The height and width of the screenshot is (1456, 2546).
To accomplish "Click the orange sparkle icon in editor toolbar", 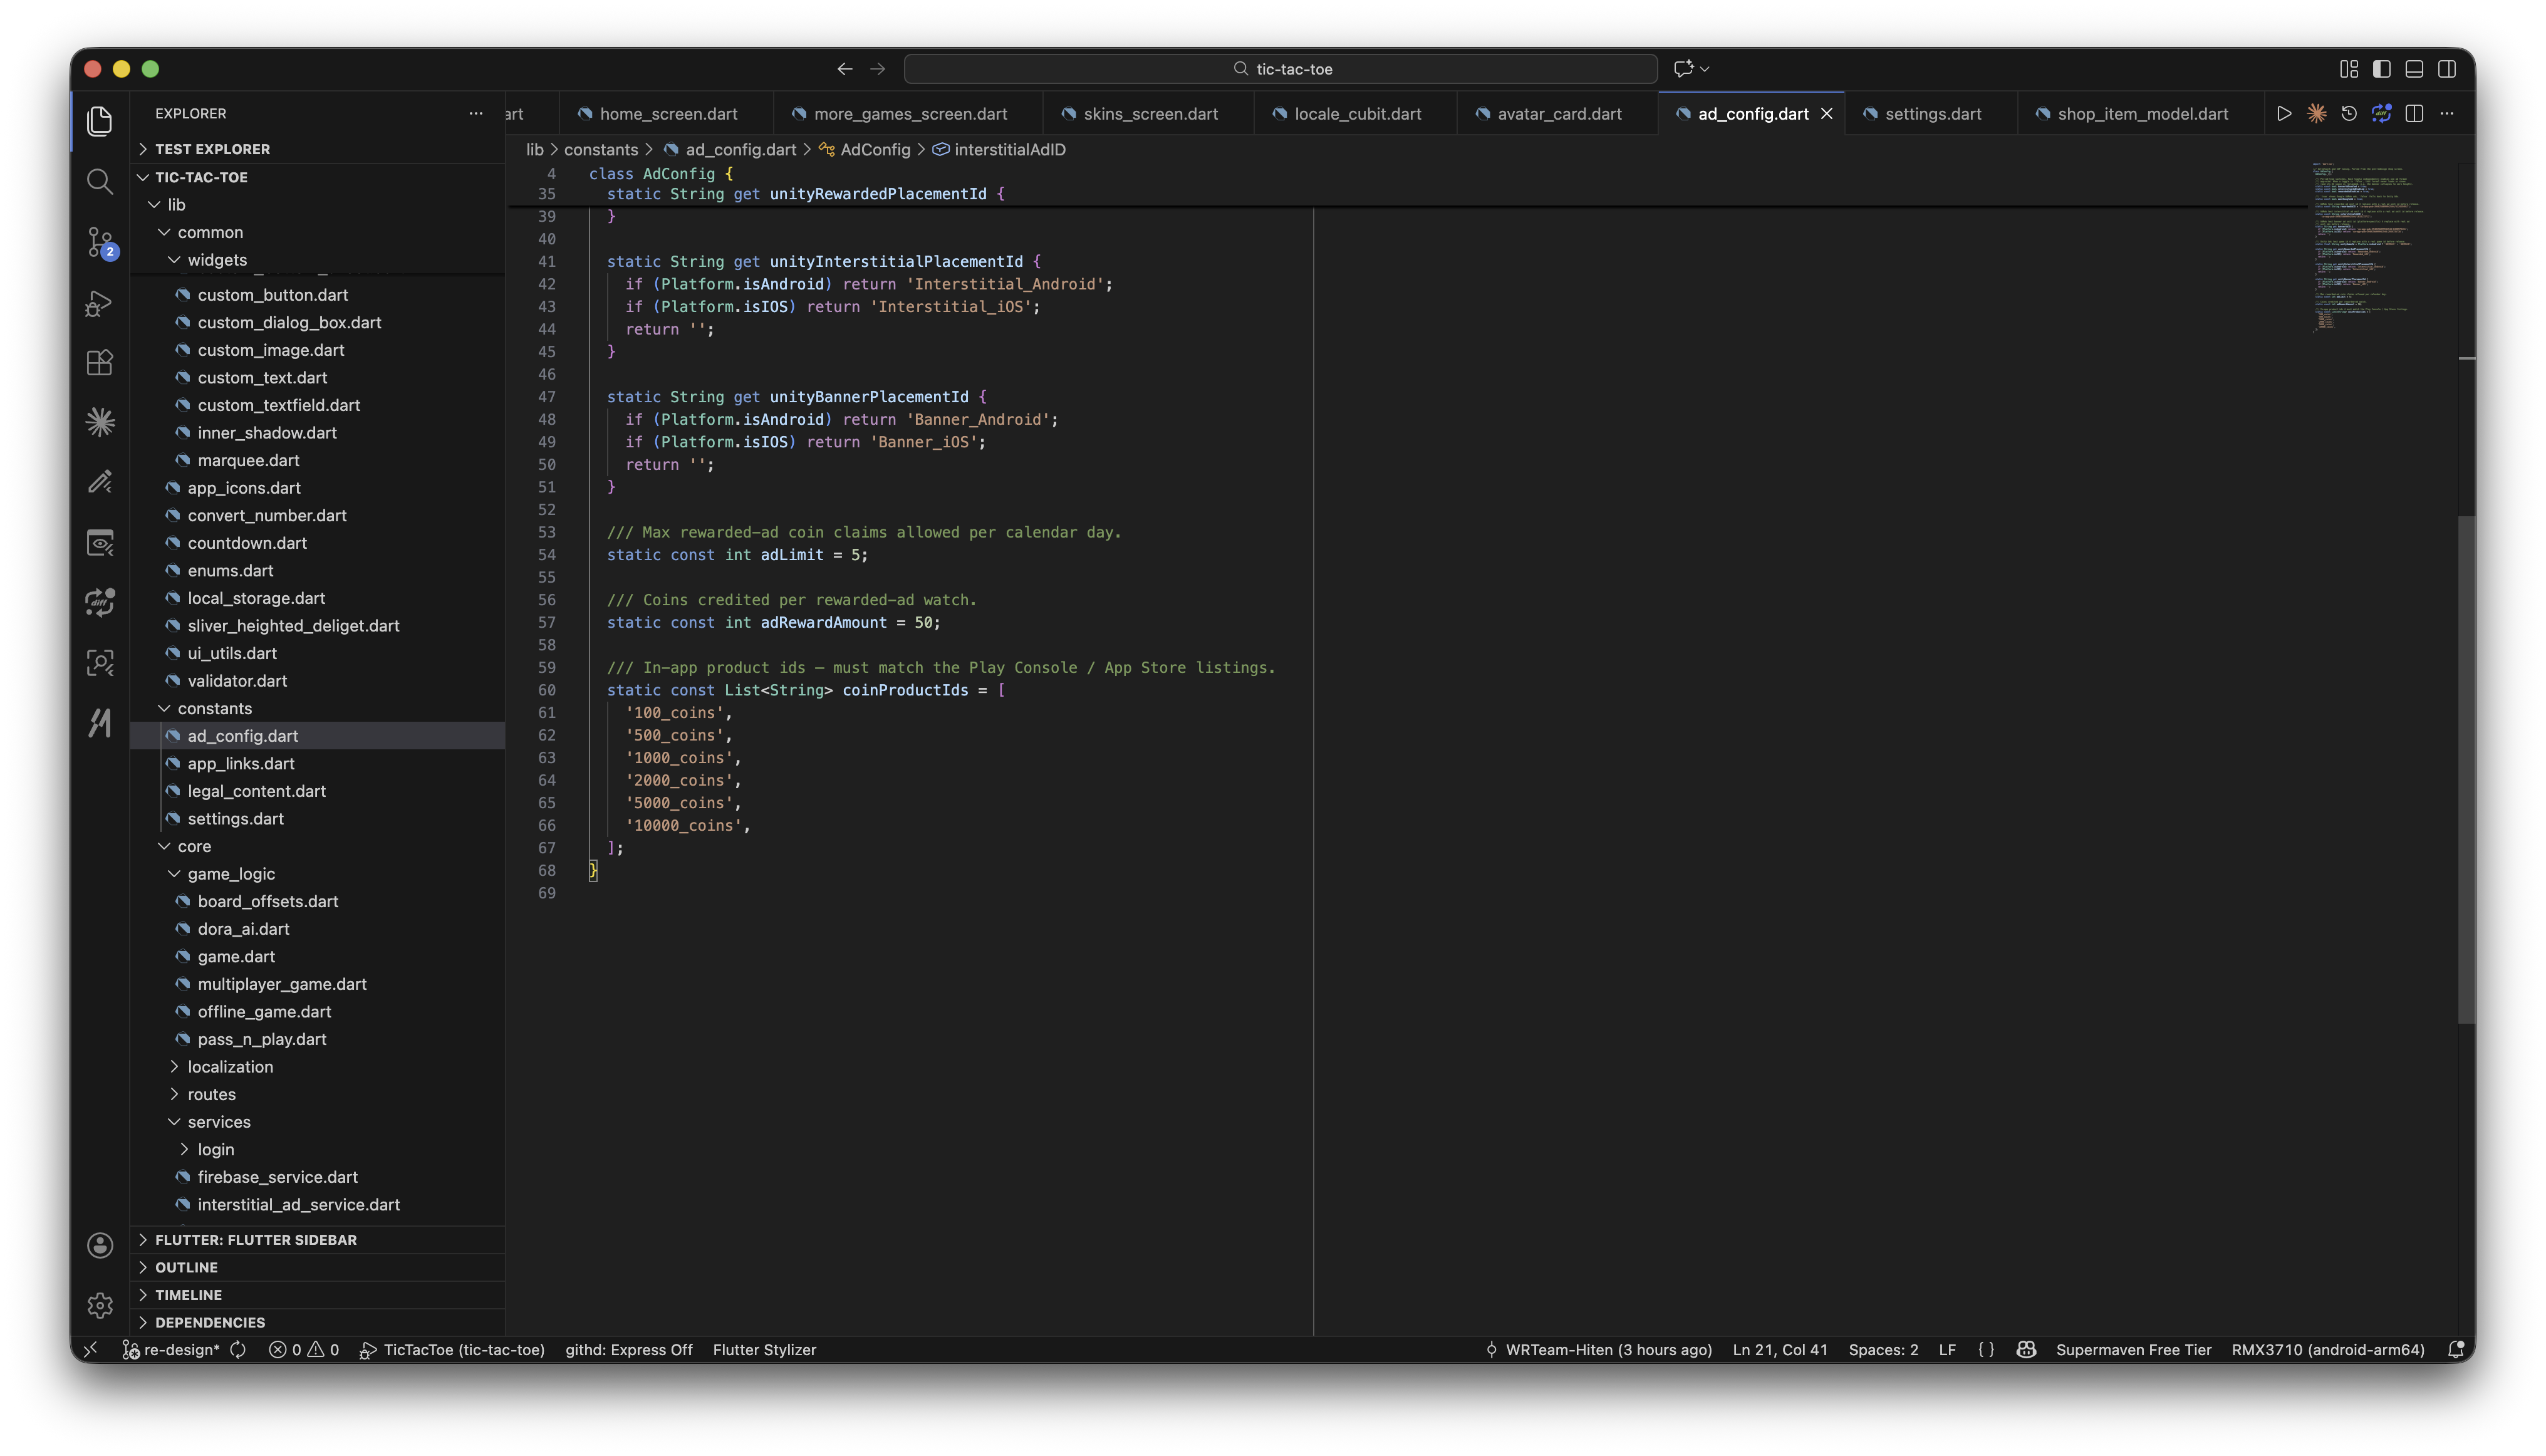I will (x=2316, y=114).
